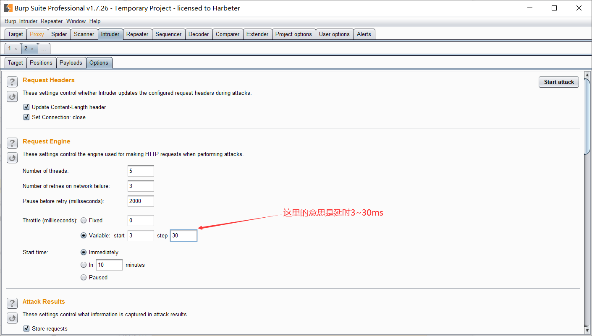Switch to the main Intruder tab
This screenshot has width=592, height=336.
pyautogui.click(x=110, y=34)
